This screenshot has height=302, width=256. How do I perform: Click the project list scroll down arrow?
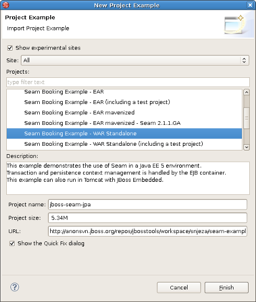click(x=247, y=147)
